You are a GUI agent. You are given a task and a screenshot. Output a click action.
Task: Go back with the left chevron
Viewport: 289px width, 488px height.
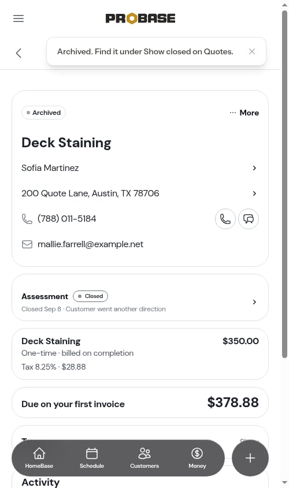coord(18,53)
